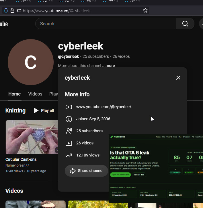Click PC in CyberLeek nav
This screenshot has width=203, height=208.
pos(193,137)
